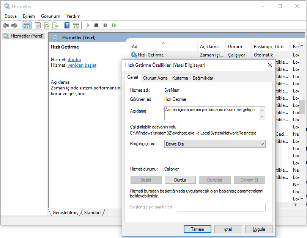Image resolution: width=307 pixels, height=238 pixels.
Task: Open the blue Help toolbar icon
Action: (x=67, y=25)
